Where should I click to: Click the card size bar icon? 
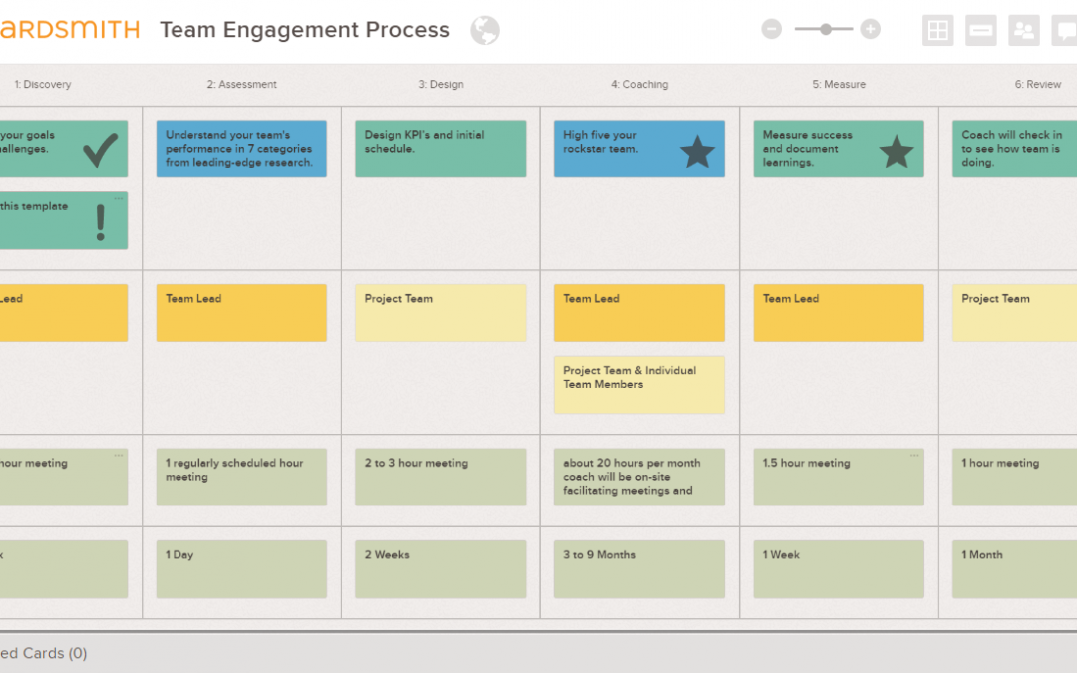coord(981,30)
